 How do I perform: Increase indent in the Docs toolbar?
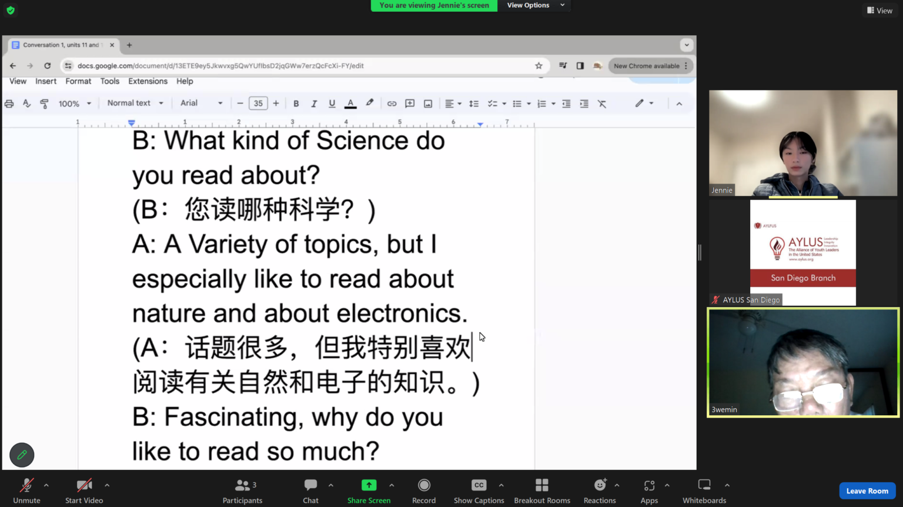pyautogui.click(x=584, y=104)
